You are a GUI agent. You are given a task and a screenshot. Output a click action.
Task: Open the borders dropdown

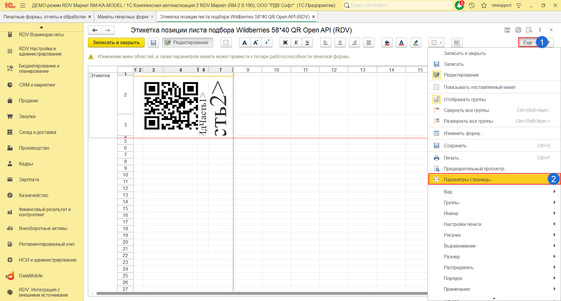(x=436, y=43)
